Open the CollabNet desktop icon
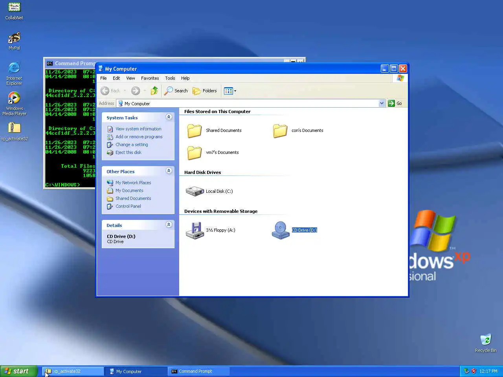The image size is (503, 377). tap(14, 11)
